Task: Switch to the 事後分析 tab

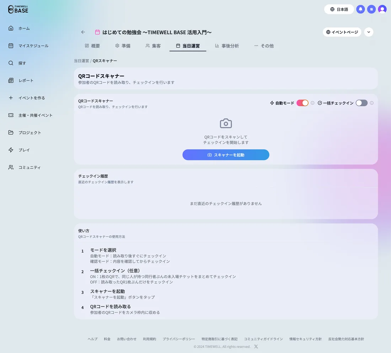Action: coord(227,46)
